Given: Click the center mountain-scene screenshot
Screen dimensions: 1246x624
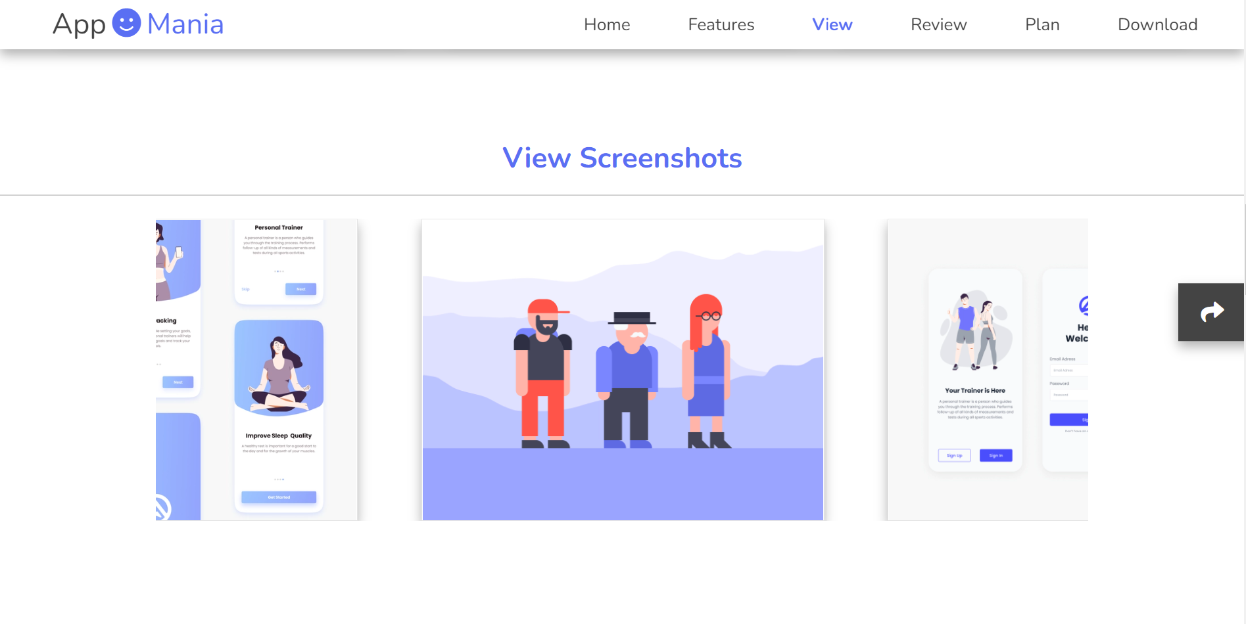Looking at the screenshot, I should pyautogui.click(x=622, y=369).
